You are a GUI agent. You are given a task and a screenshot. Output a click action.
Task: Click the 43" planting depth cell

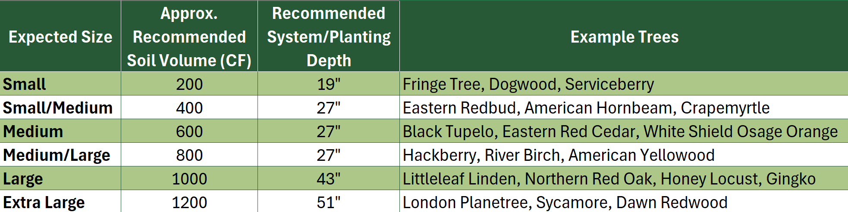(329, 178)
